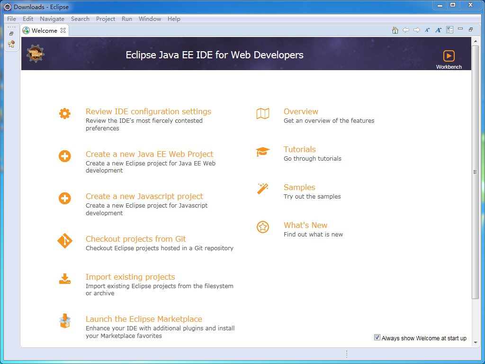Click text "Import existing Eclipse projects from the filesystem or archive"
This screenshot has width=485, height=364.
click(160, 290)
